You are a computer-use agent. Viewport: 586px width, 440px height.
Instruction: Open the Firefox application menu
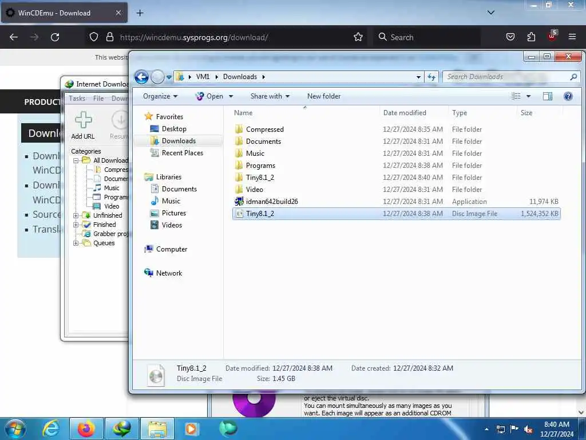(572, 37)
